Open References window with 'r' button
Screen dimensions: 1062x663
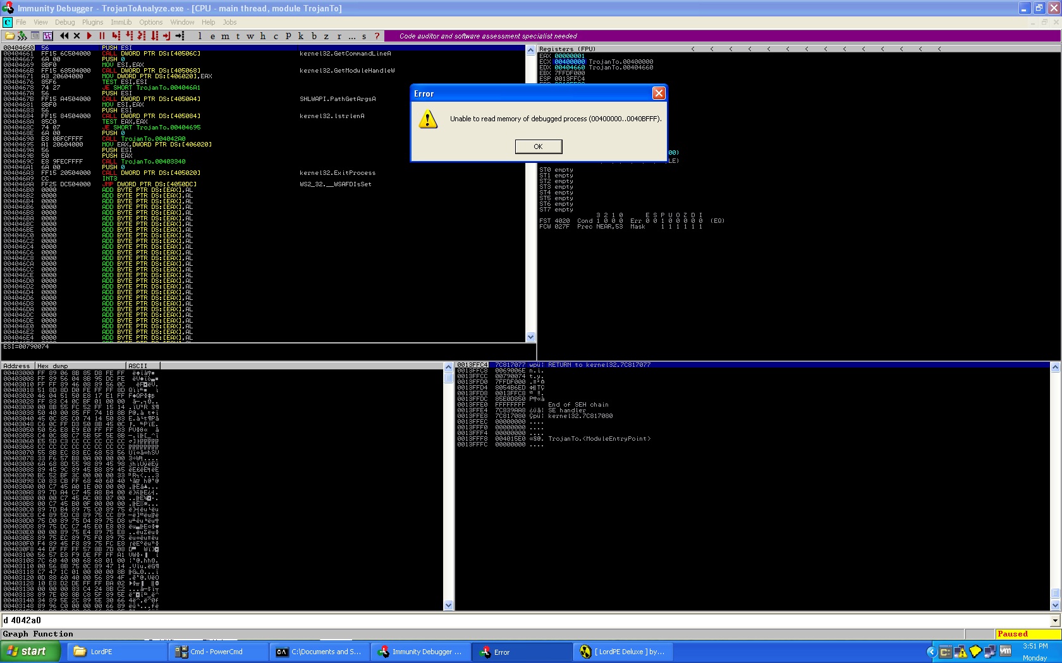339,36
